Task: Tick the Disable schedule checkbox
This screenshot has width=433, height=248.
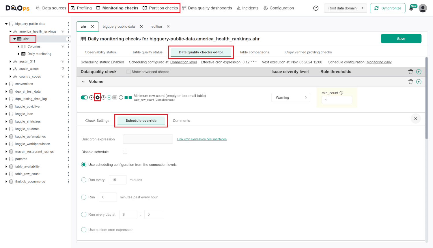Action: (x=125, y=152)
